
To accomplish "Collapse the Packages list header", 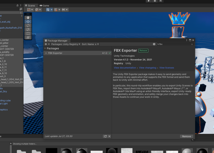I will (45, 49).
